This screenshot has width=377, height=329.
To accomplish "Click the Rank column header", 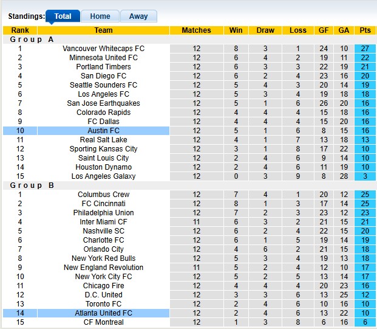I will (x=20, y=30).
